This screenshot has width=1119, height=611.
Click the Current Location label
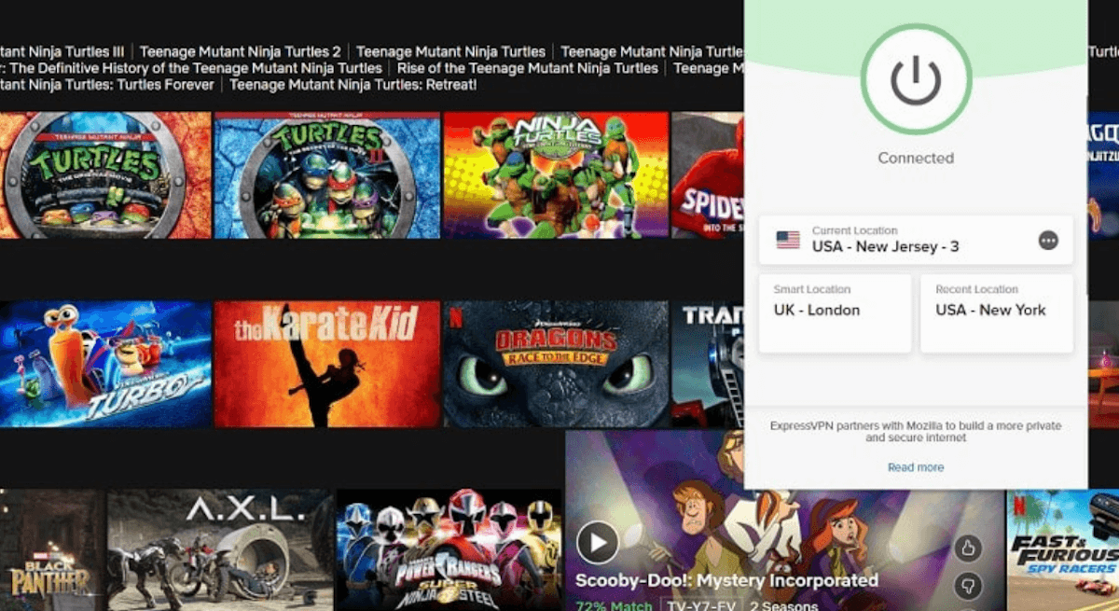click(854, 230)
